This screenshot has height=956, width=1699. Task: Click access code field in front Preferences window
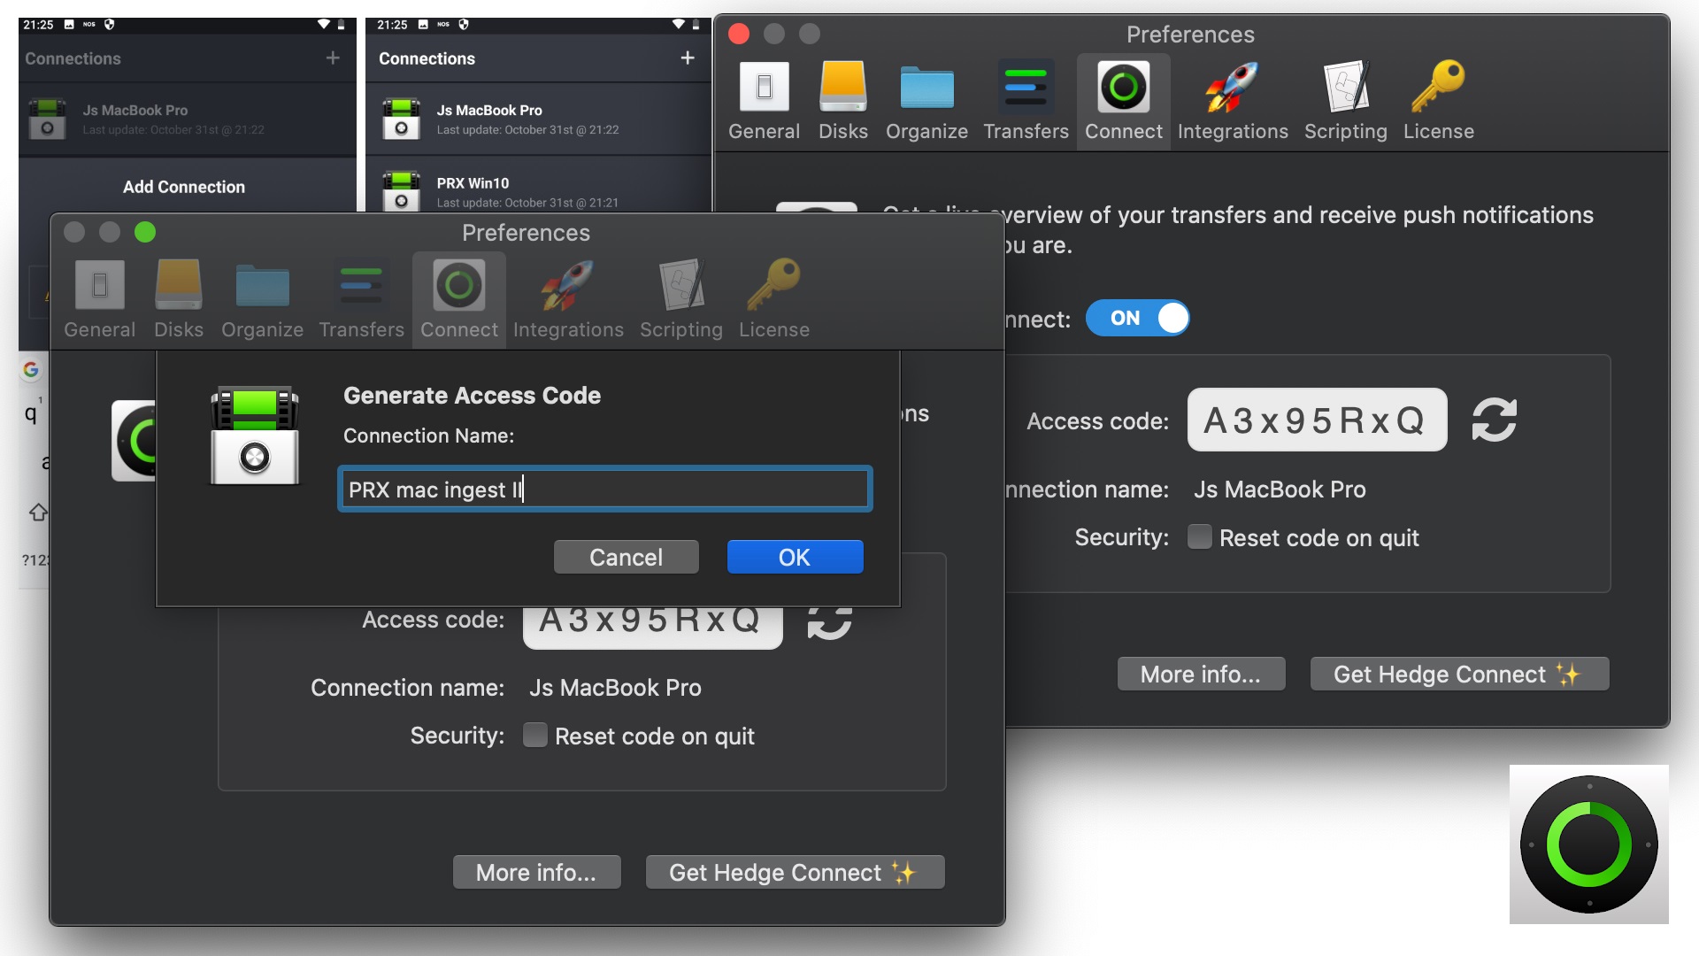click(652, 628)
